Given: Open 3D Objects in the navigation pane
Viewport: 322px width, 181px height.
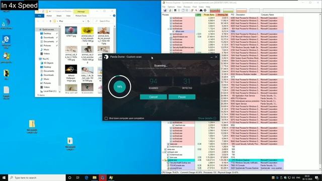Looking at the screenshot, I should (x=47, y=63).
